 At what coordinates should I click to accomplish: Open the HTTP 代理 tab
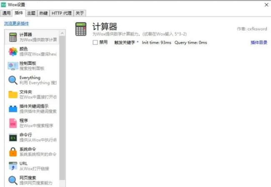coord(62,13)
